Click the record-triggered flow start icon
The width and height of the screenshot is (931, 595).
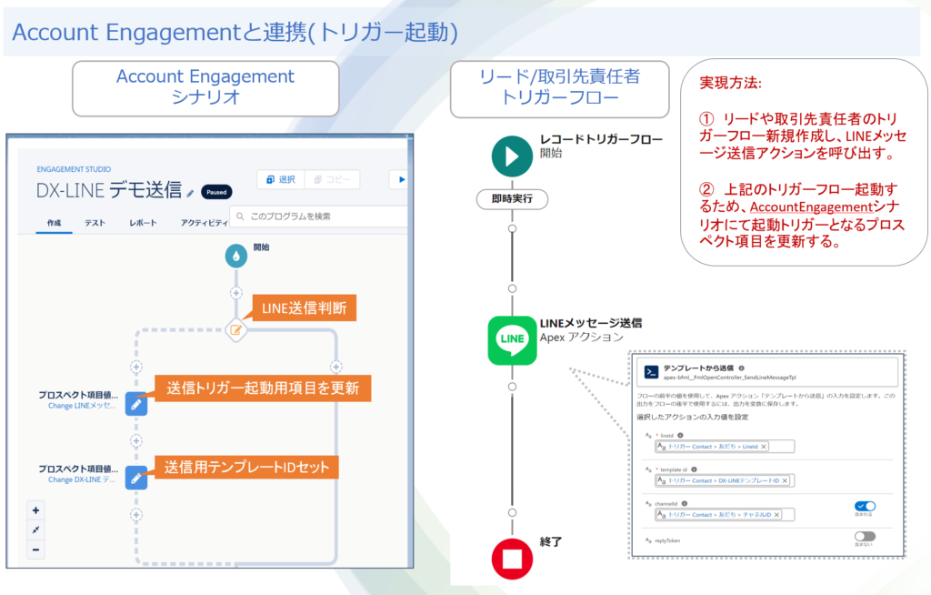[x=512, y=155]
